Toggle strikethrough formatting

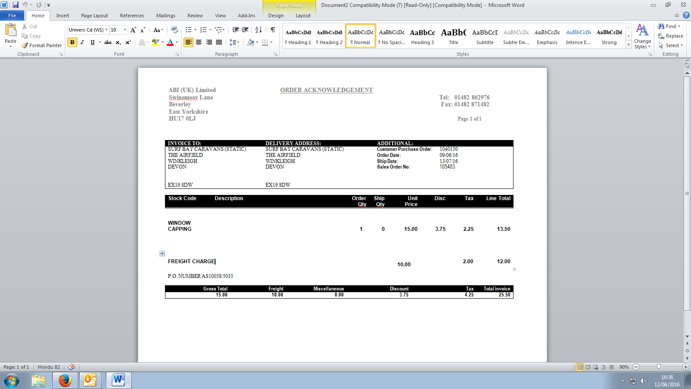point(108,42)
